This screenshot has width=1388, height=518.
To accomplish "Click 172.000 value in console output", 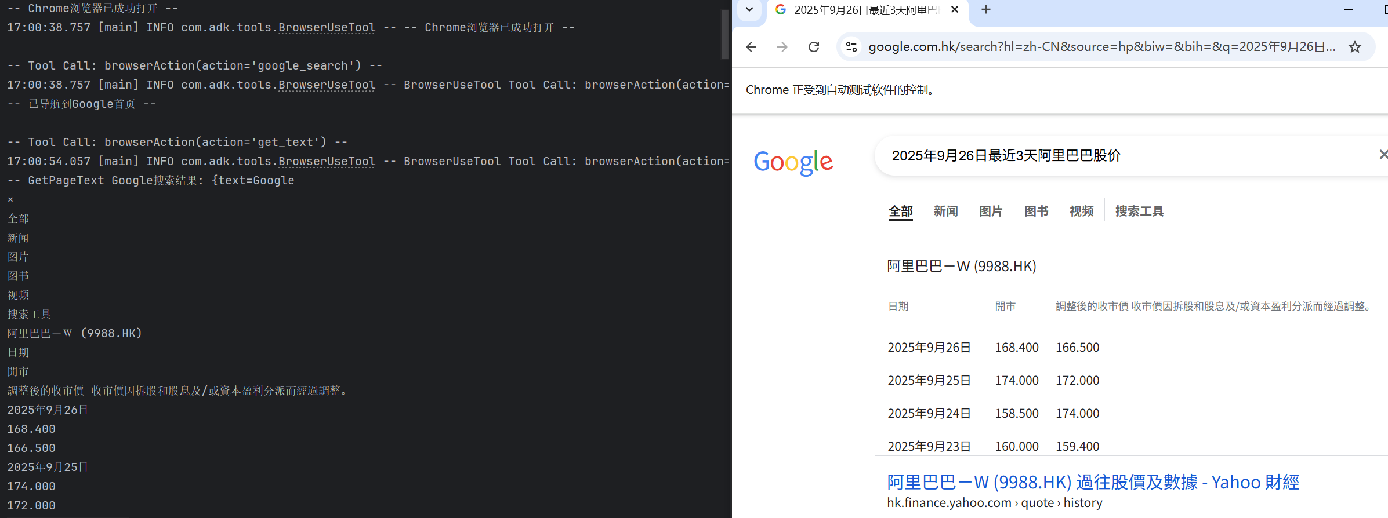I will pos(31,505).
